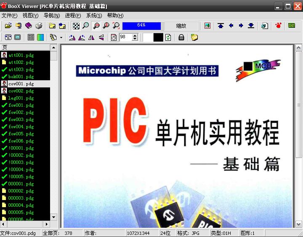Click fit-width window icon in second toolbar

click(8, 37)
